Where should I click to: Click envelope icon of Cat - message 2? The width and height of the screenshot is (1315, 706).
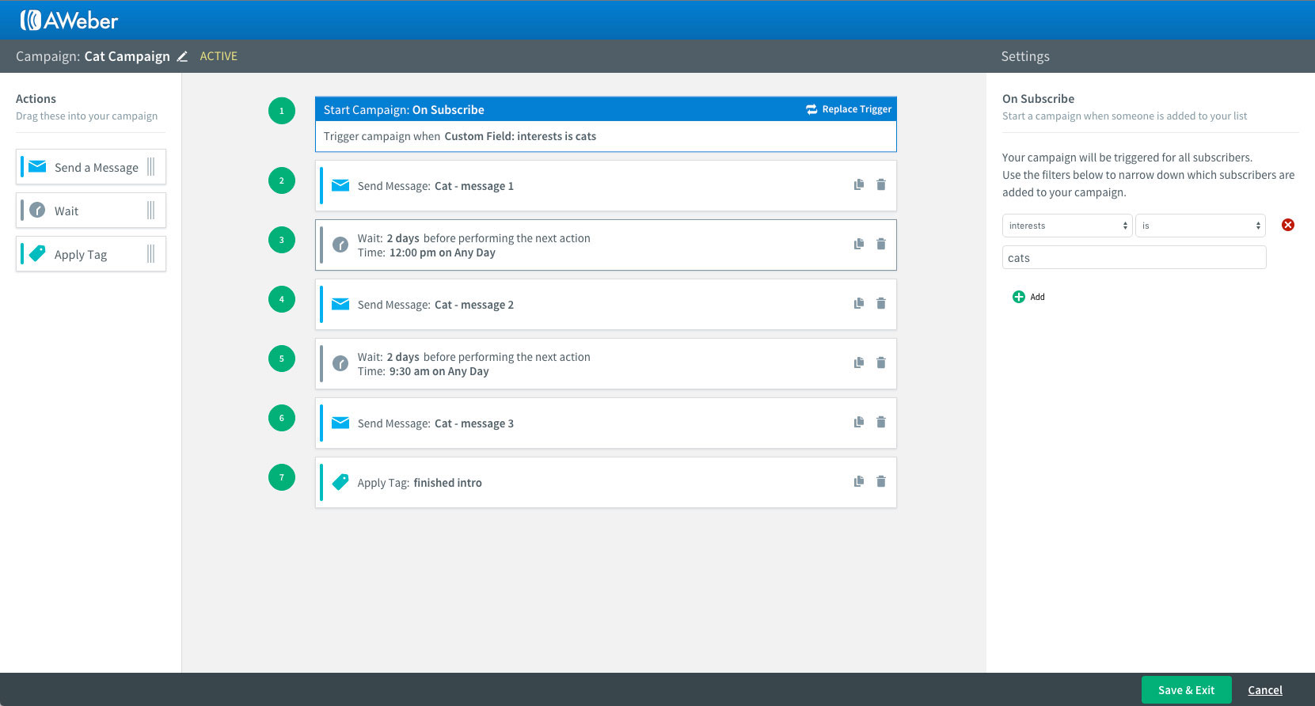[340, 304]
